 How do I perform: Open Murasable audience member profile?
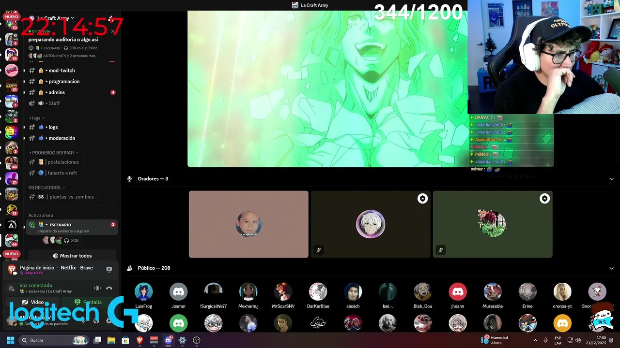tap(493, 295)
